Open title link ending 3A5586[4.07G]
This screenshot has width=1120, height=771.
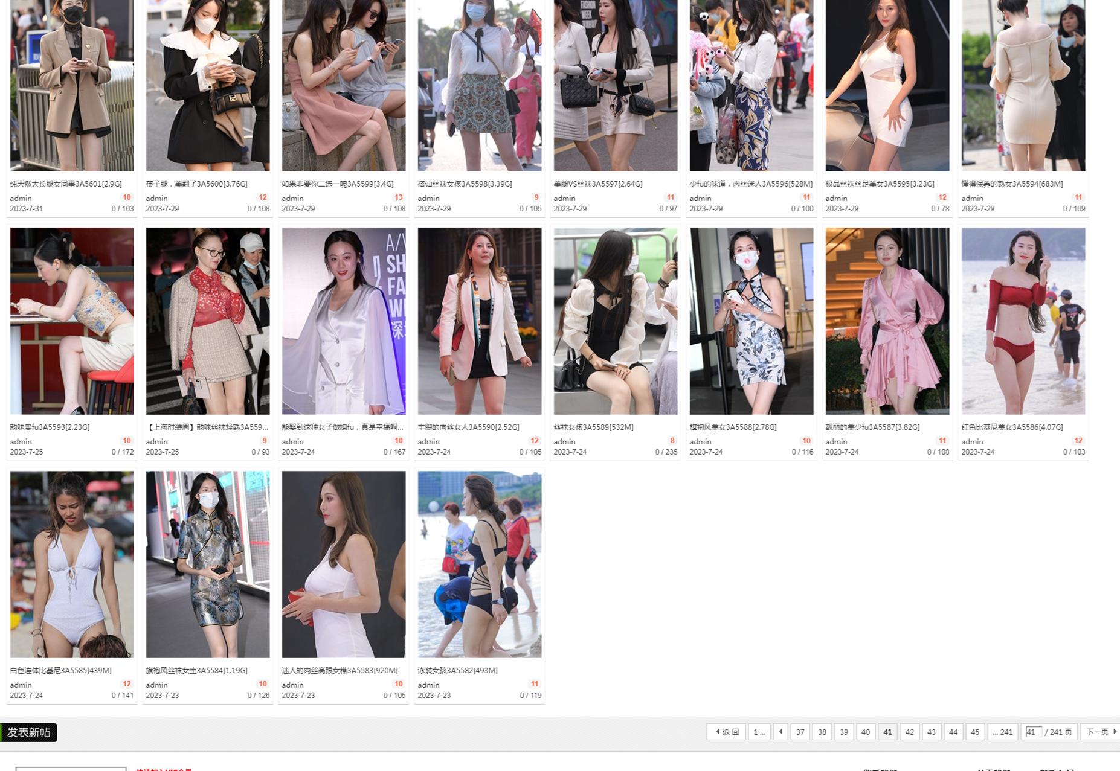(1012, 427)
